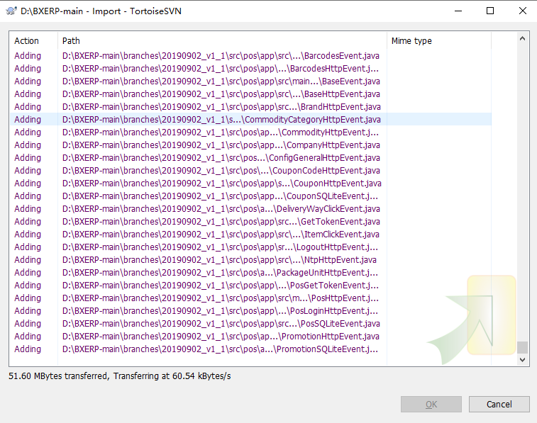Viewport: 537px width, 423px height.
Task: Select the PackageUnitHttpEvent.j... row
Action: coord(250,273)
